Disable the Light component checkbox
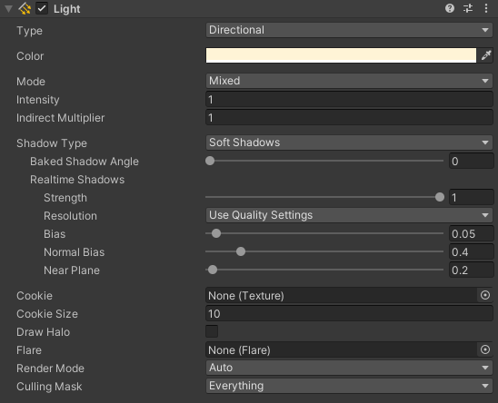Screen dimensions: 498x403 tap(42, 8)
